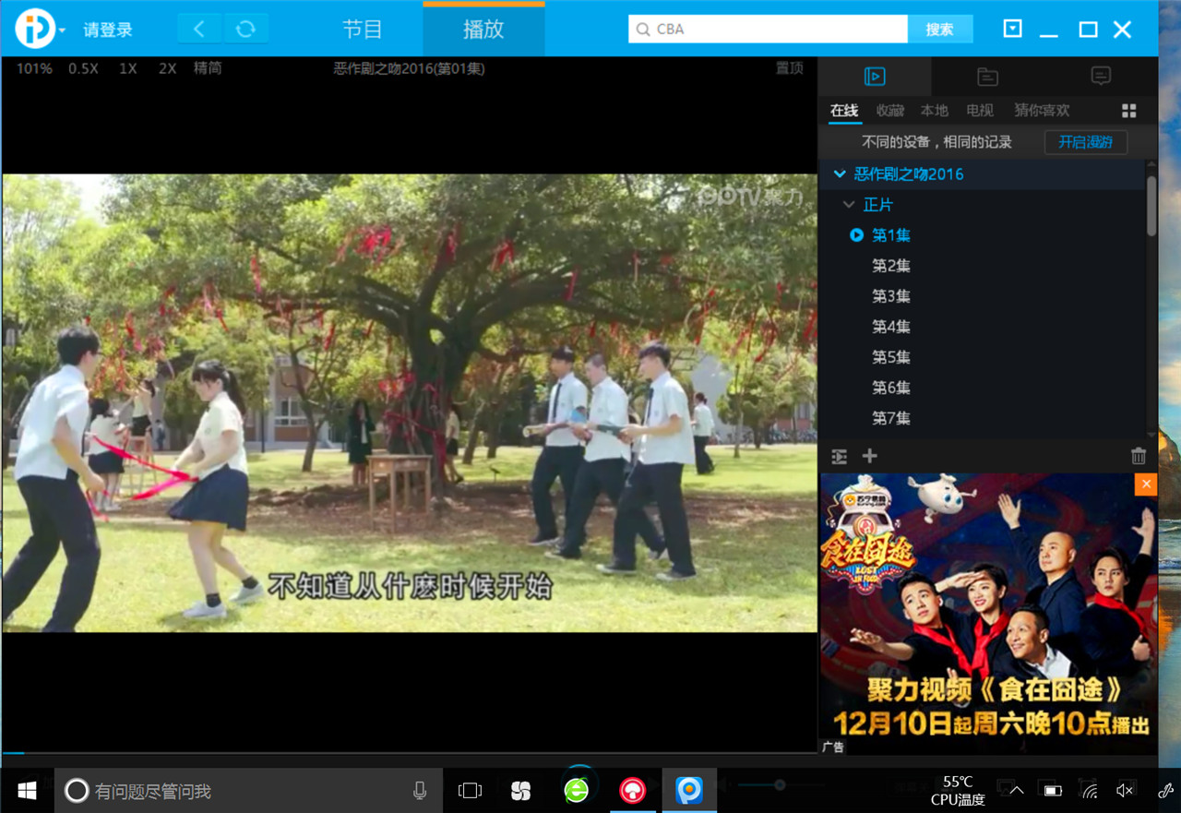
Task: Click the video progress bar
Action: 409,754
